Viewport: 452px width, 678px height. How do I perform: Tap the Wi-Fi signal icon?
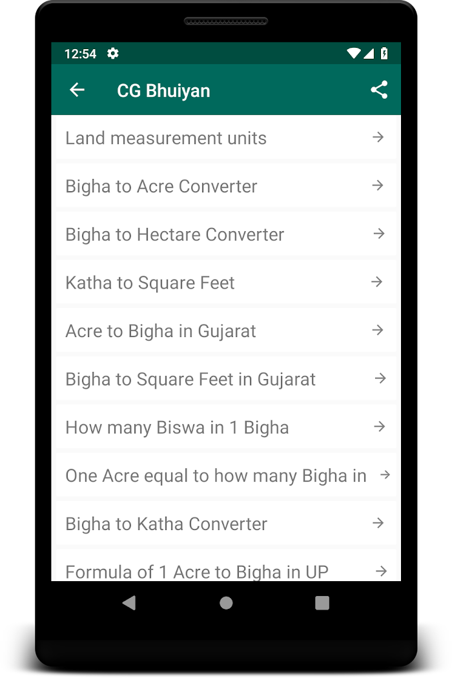353,53
